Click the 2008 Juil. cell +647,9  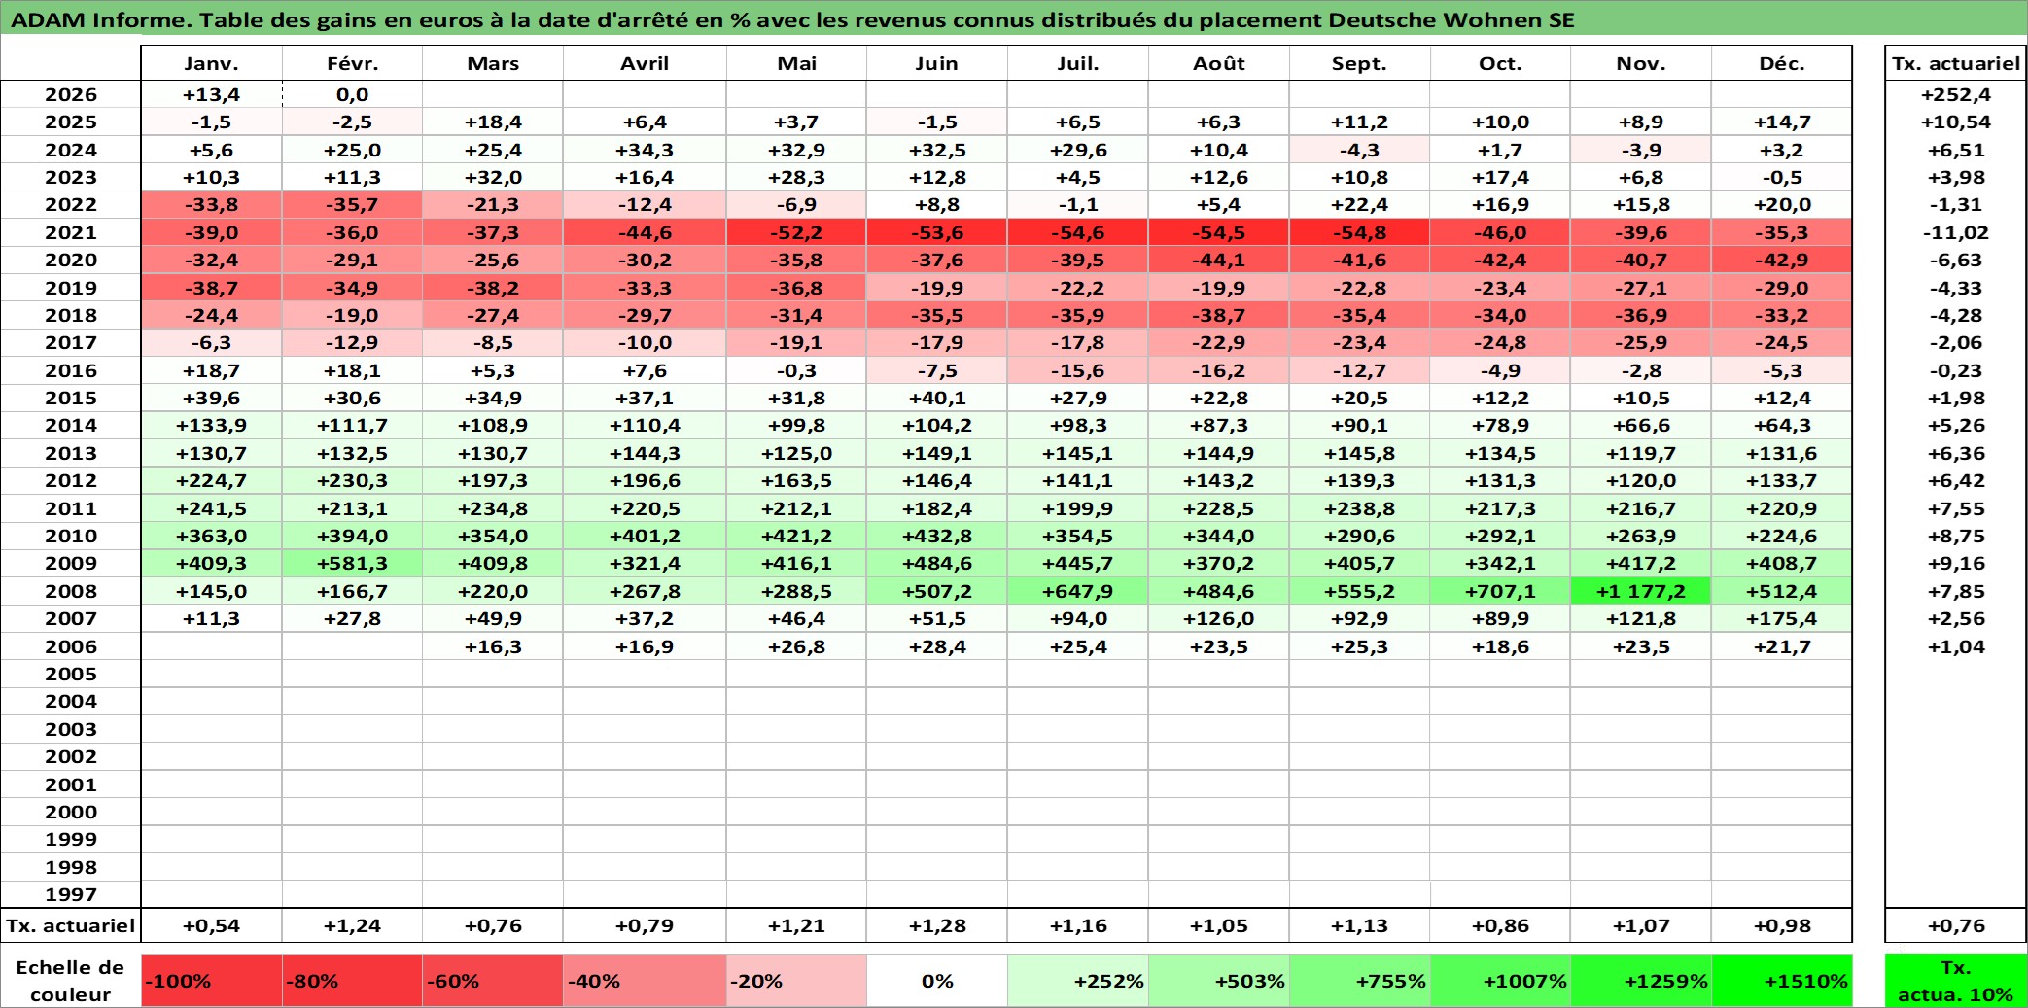pyautogui.click(x=1078, y=591)
